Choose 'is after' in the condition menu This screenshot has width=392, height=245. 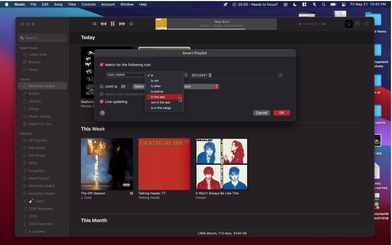165,86
